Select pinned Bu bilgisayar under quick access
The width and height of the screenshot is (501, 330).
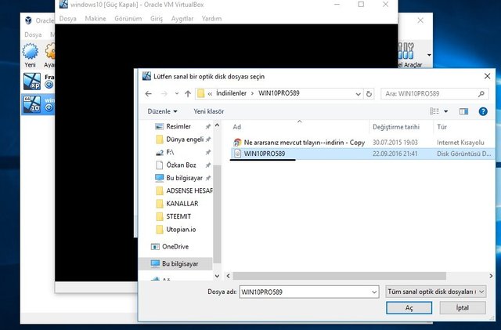185,178
